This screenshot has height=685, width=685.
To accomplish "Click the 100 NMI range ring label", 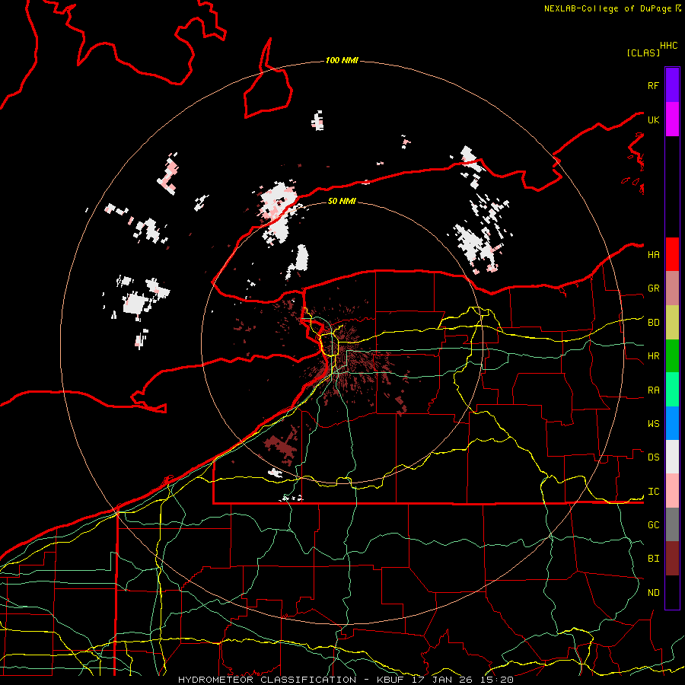I will point(342,60).
